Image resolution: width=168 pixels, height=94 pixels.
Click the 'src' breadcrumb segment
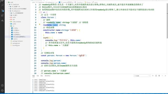56,2
